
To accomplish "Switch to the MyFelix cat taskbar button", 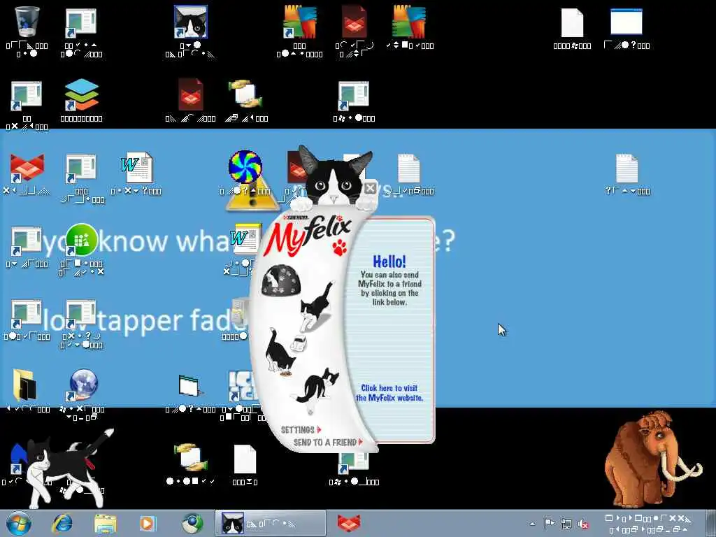I will pyautogui.click(x=271, y=523).
